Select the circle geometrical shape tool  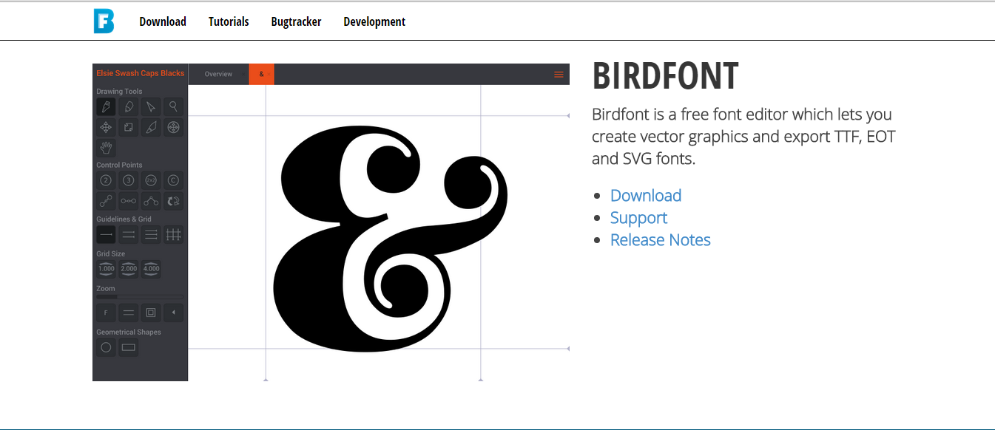point(106,347)
